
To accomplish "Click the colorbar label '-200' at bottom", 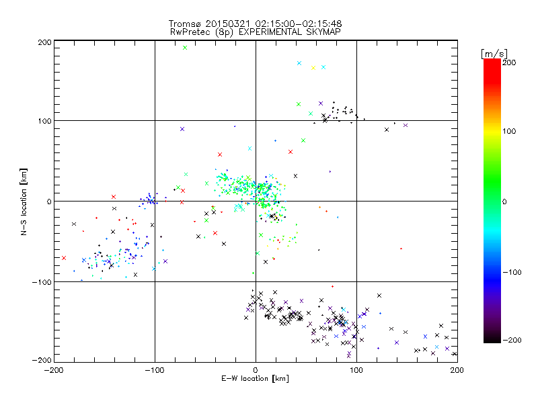I will [512, 340].
